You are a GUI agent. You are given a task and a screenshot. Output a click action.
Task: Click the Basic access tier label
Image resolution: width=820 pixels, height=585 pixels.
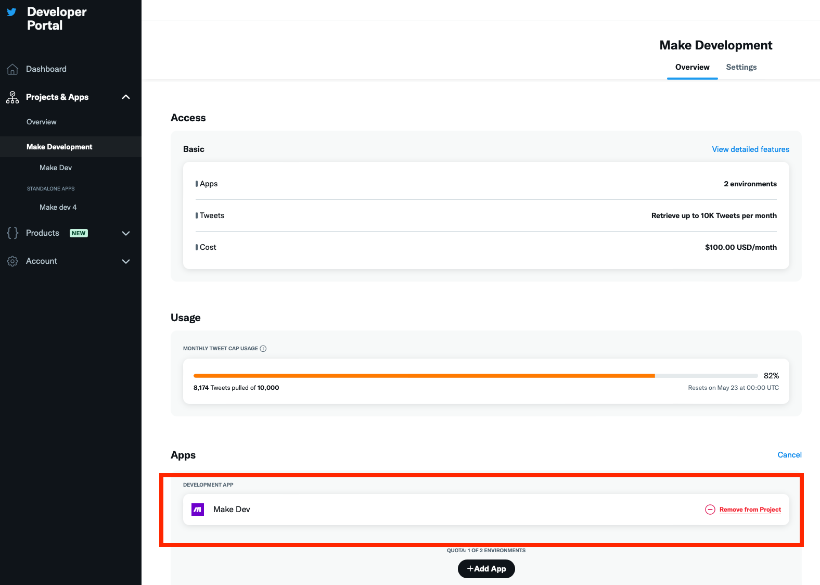pyautogui.click(x=194, y=149)
